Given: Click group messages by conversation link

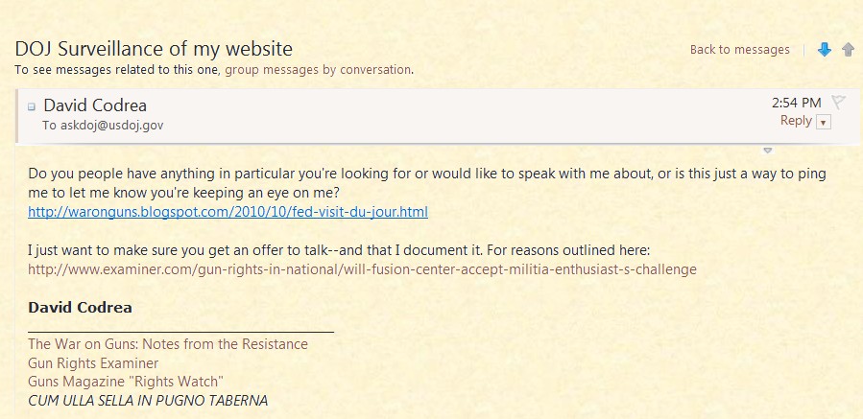Looking at the screenshot, I should pyautogui.click(x=319, y=69).
